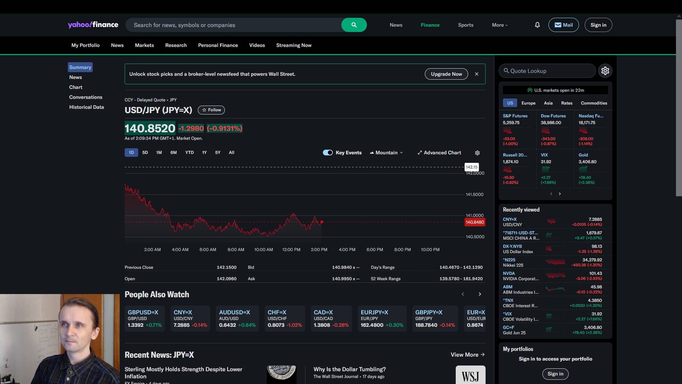682x384 pixels.
Task: Click the Follow star button
Action: tap(211, 110)
